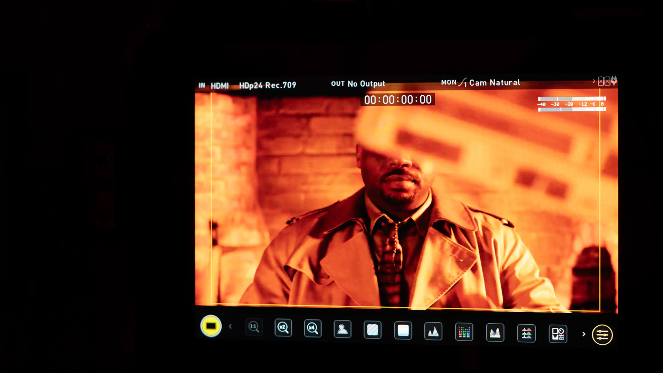Screen dimensions: 663x373
Task: Open the OUT No Output settings
Action: point(358,84)
